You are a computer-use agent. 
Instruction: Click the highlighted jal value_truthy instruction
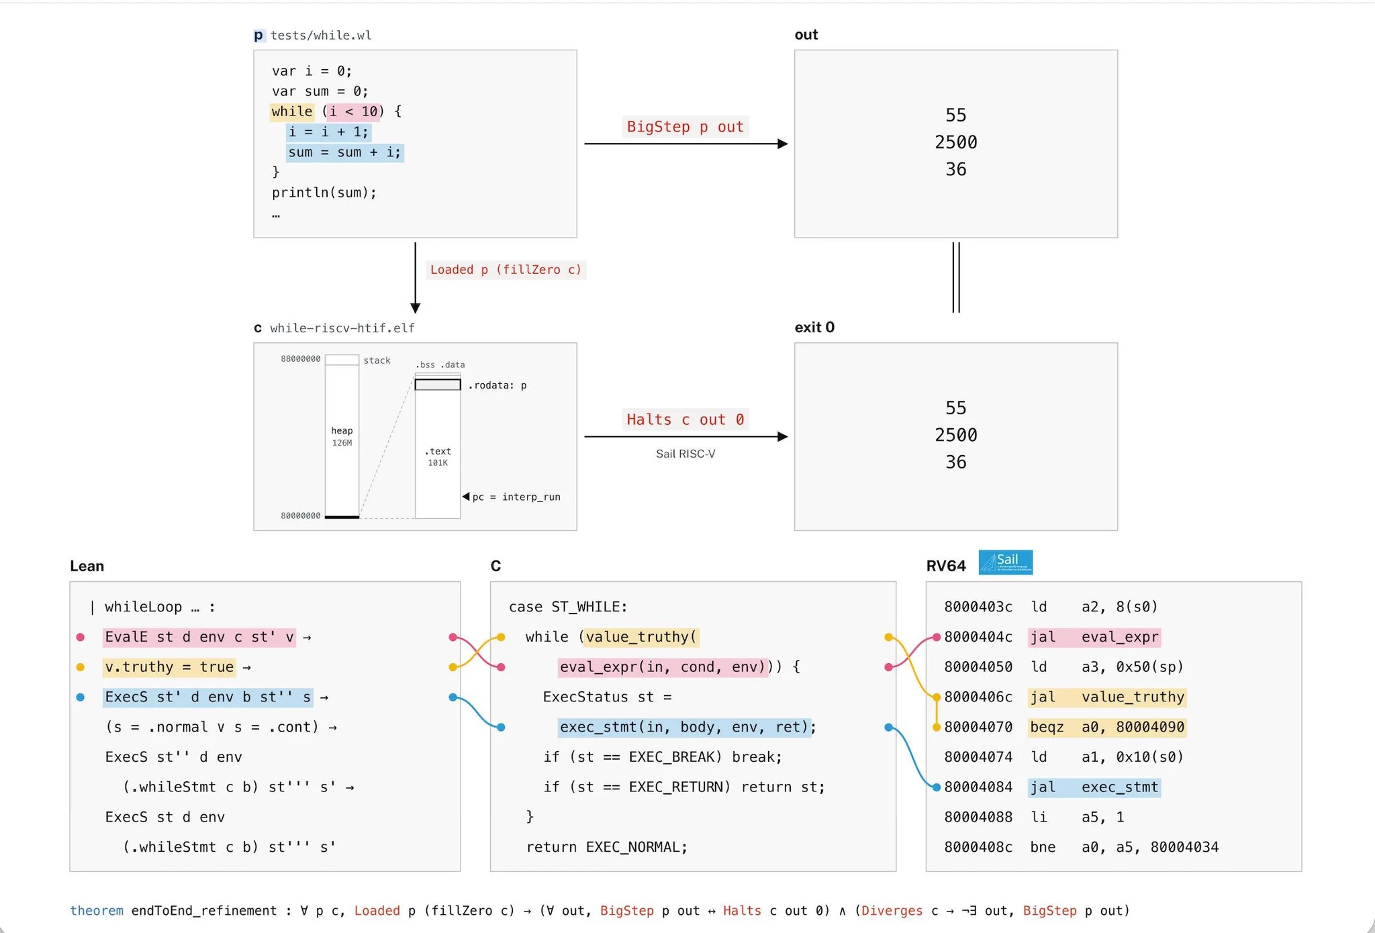pyautogui.click(x=1107, y=697)
